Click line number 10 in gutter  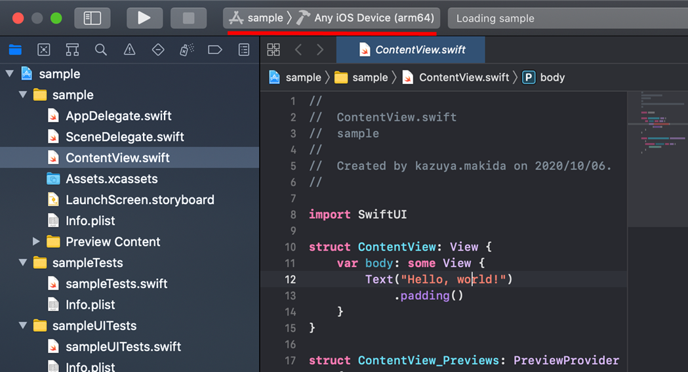[290, 247]
